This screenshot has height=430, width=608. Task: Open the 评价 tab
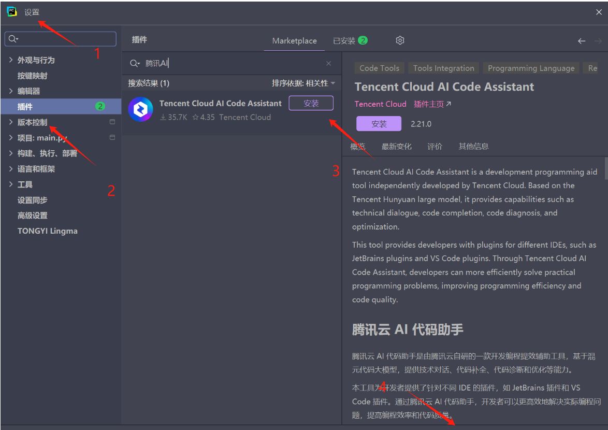pyautogui.click(x=435, y=146)
